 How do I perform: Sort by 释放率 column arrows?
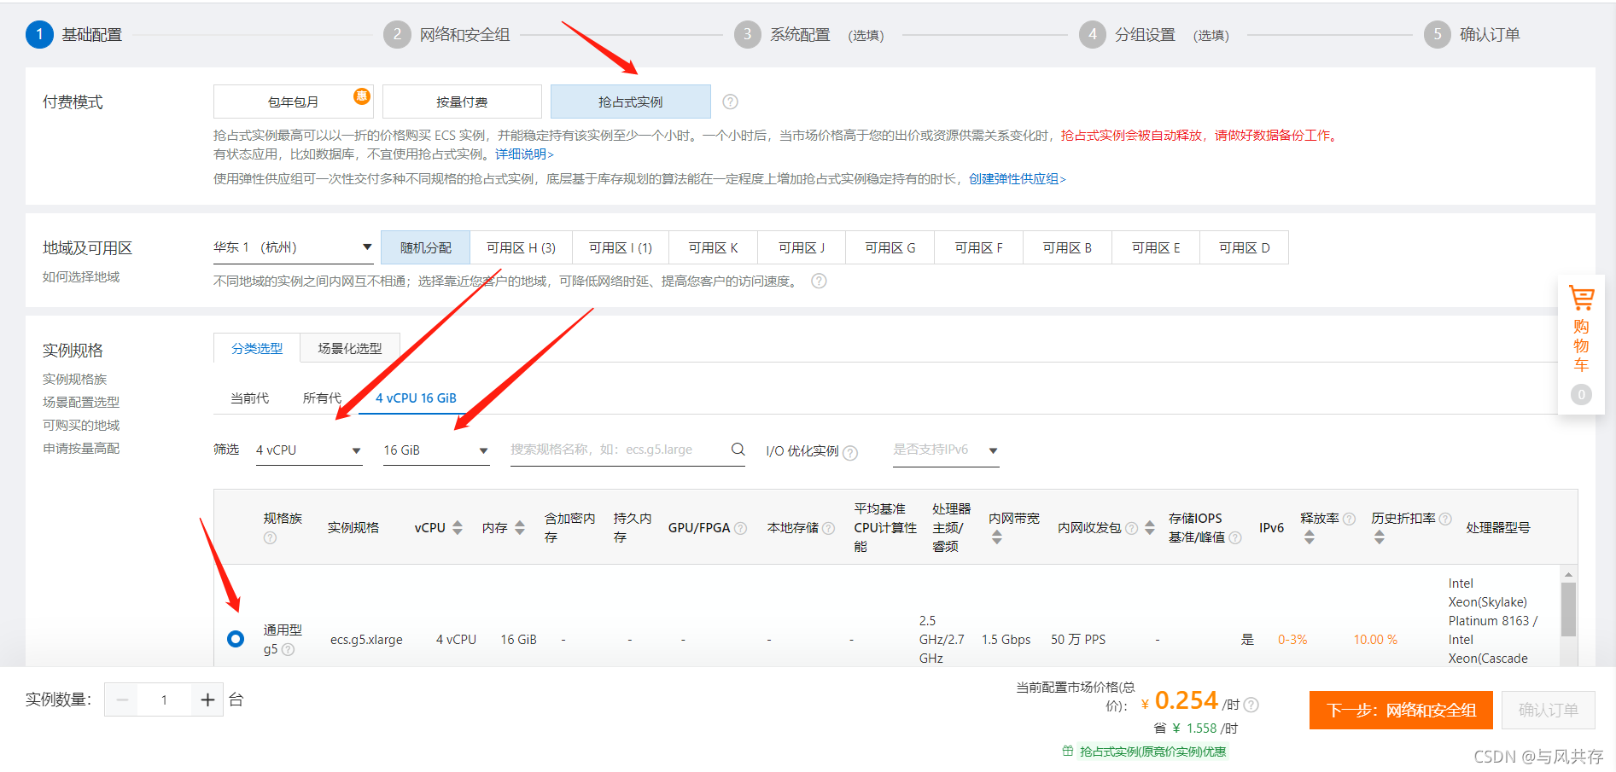pyautogui.click(x=1310, y=537)
